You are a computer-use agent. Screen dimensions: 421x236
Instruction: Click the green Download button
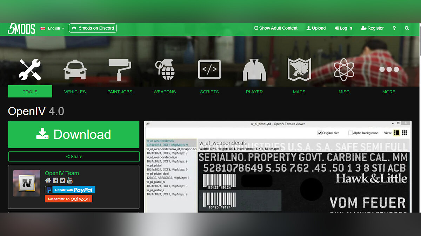point(74,134)
